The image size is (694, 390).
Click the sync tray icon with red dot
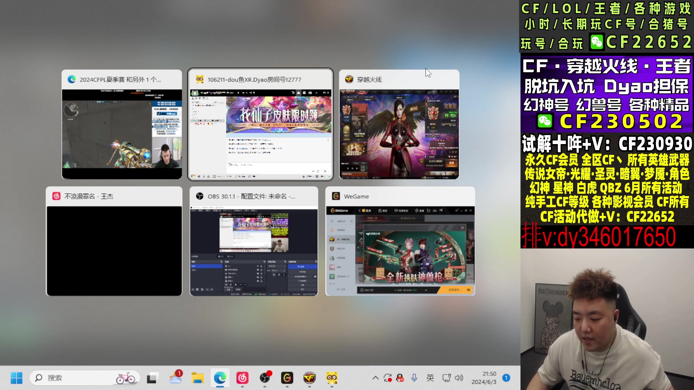point(388,378)
